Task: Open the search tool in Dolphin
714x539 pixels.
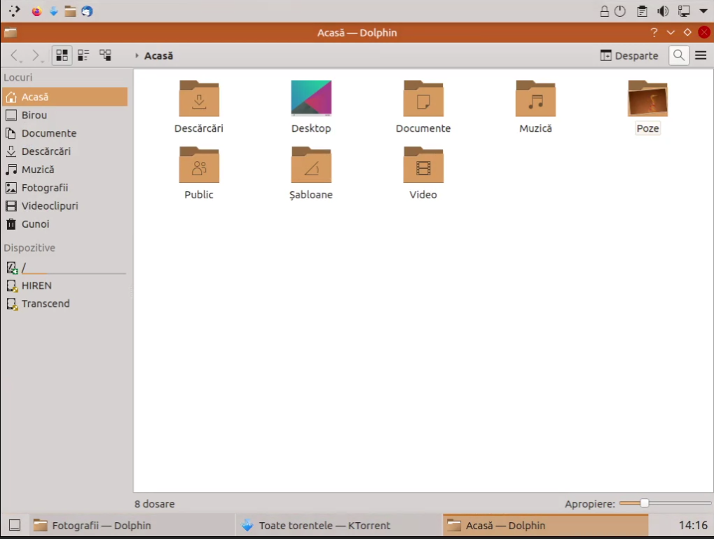Action: click(678, 55)
